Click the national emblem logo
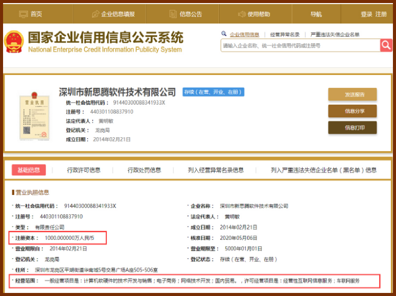Screen dimensions: 396x296 (14, 42)
